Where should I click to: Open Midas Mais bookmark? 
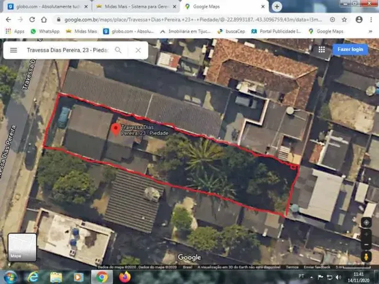pos(81,31)
